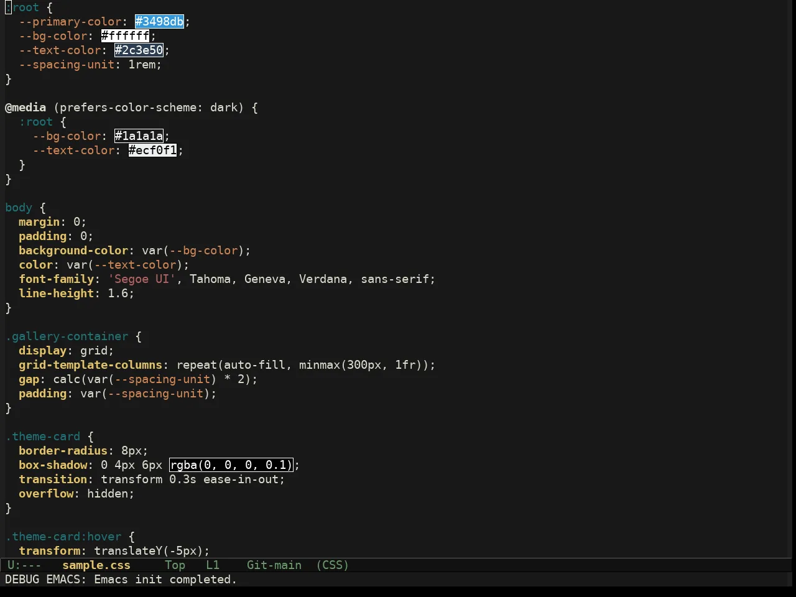796x597 pixels.
Task: Click the font-family property name
Action: click(x=57, y=279)
